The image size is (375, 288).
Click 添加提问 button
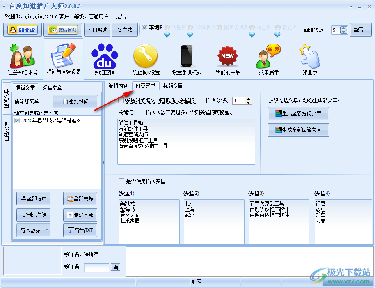click(x=75, y=101)
